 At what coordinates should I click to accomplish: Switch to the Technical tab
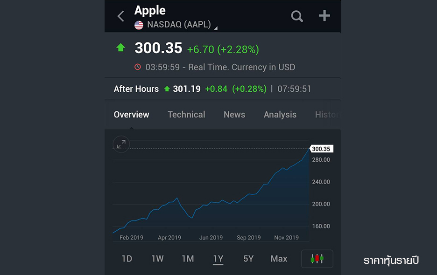click(186, 114)
